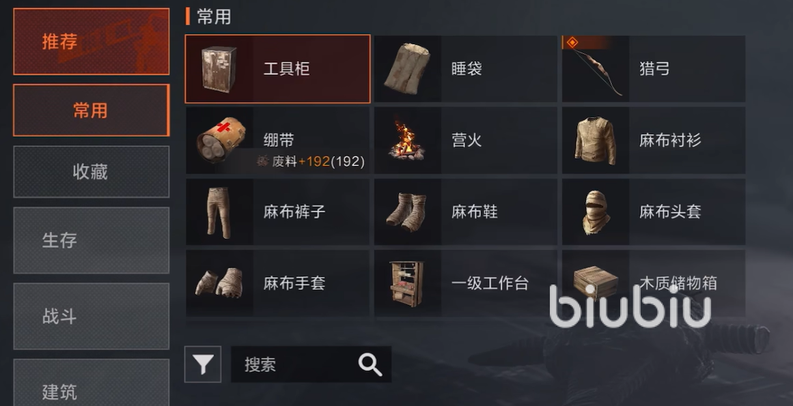Open the 建筑 building category
793x406 pixels.
(91, 383)
